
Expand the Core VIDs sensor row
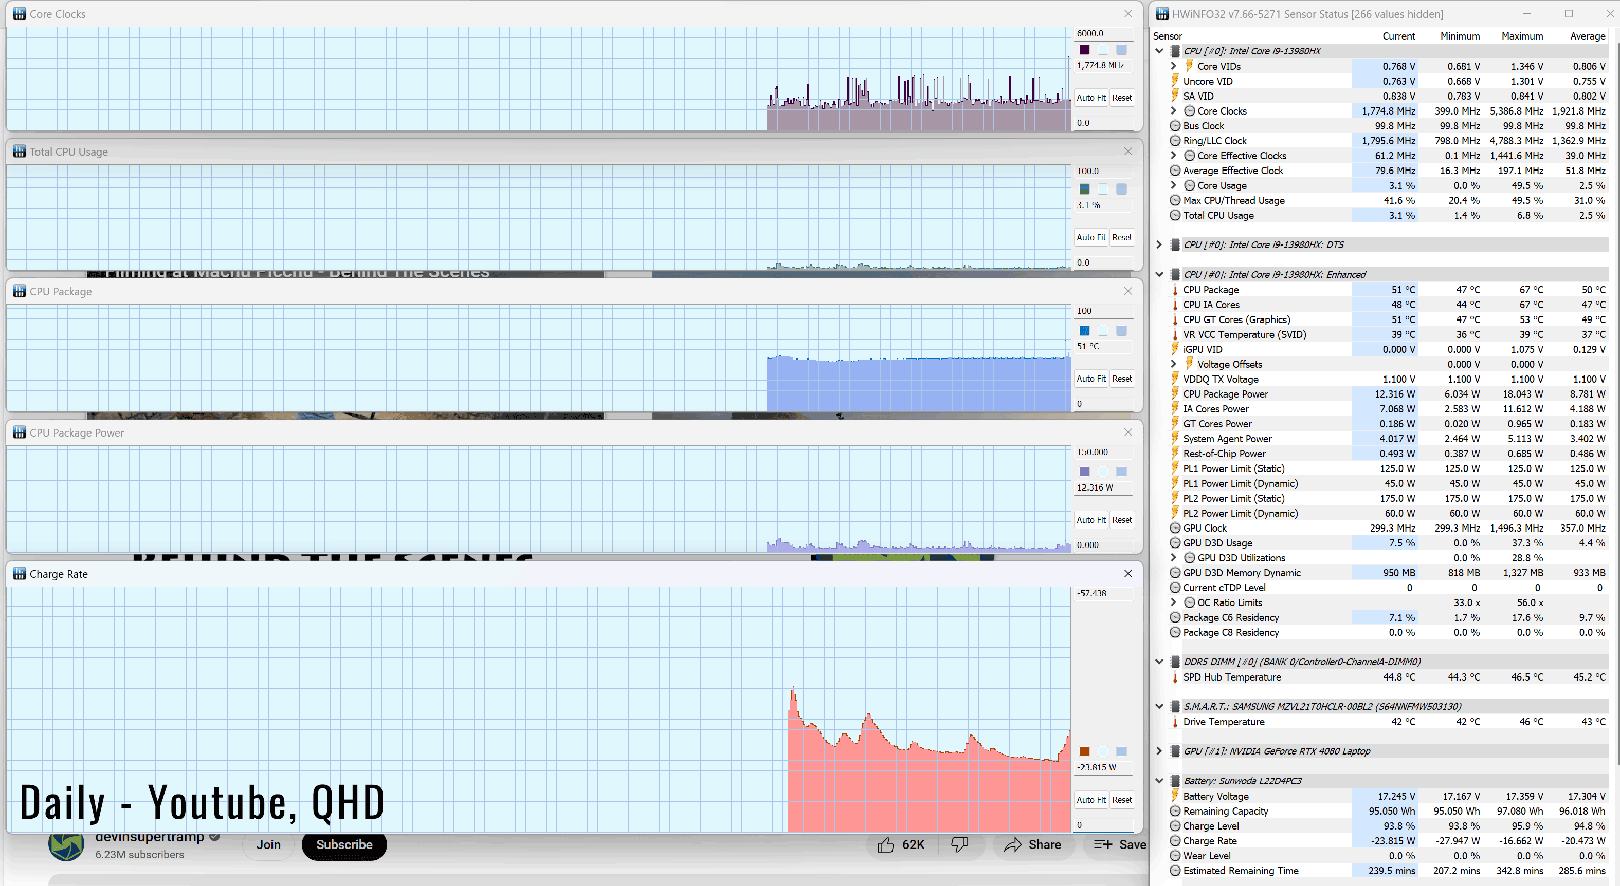[x=1174, y=66]
